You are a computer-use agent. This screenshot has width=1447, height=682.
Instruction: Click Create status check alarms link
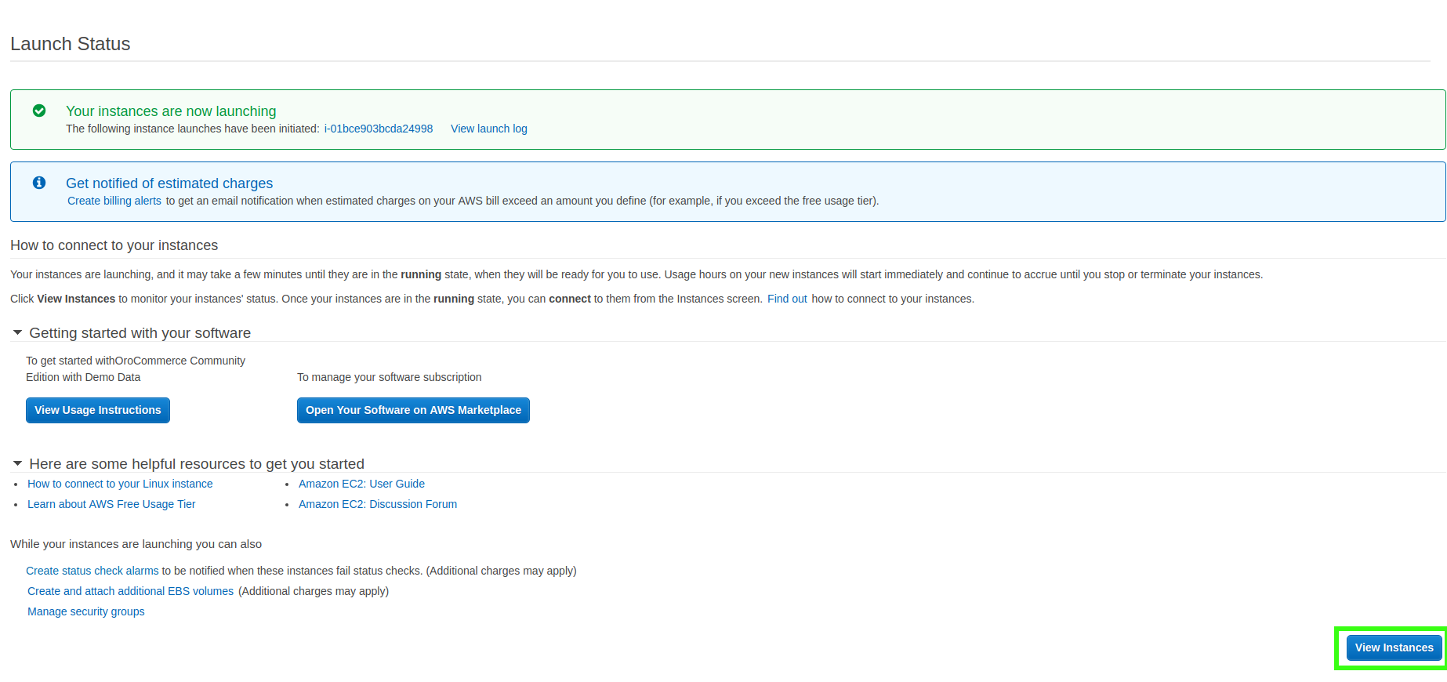92,571
